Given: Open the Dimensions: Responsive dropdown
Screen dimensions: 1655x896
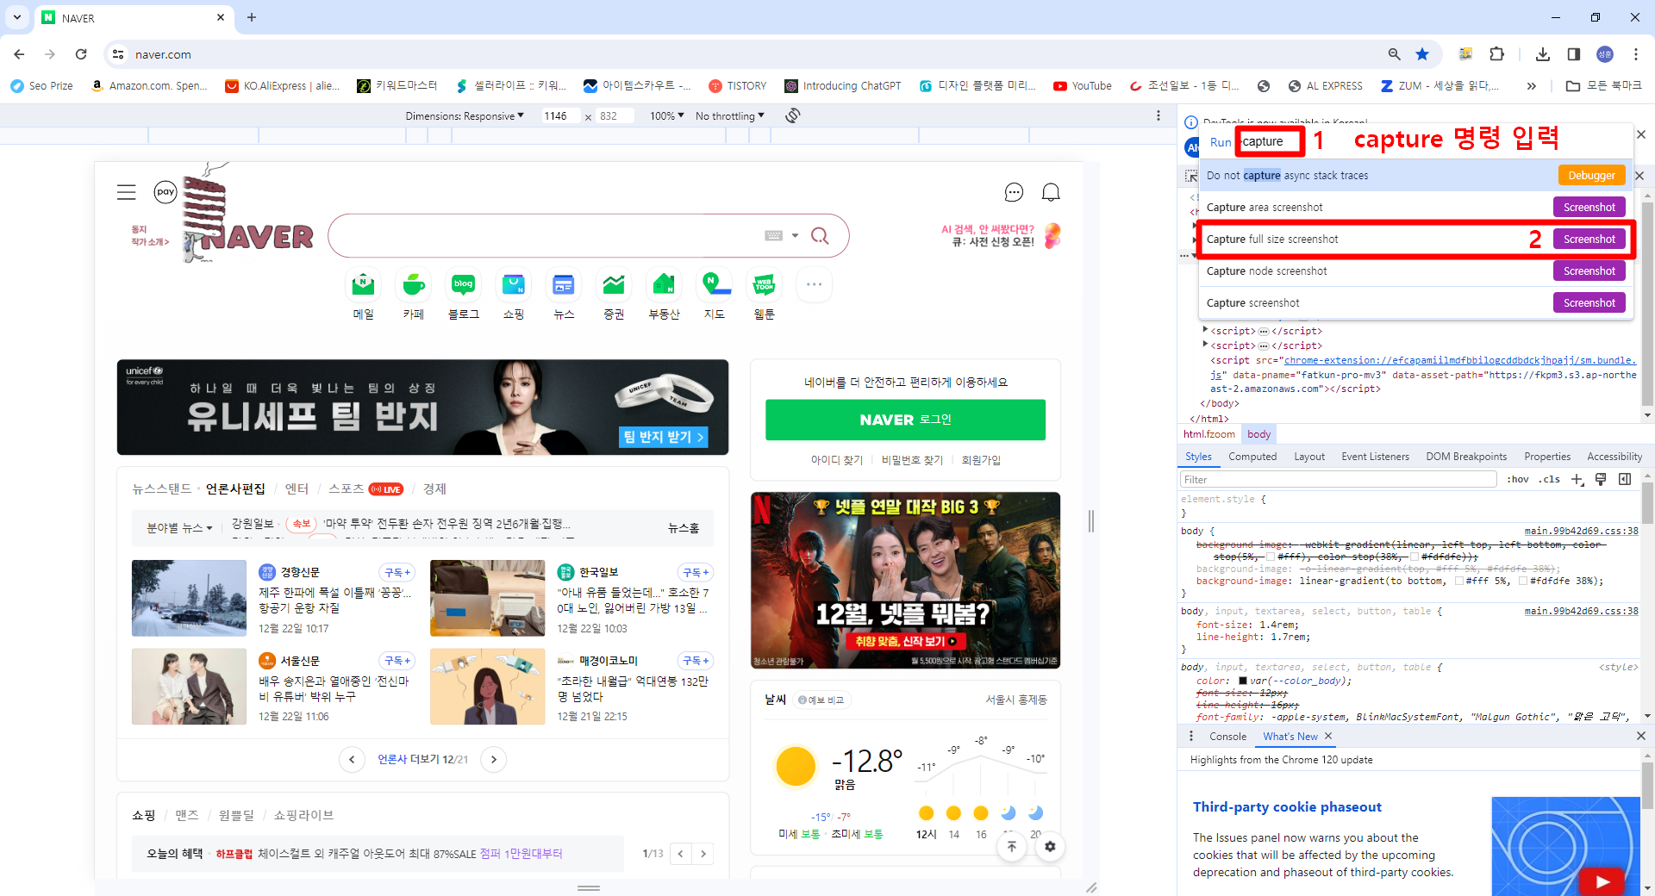Looking at the screenshot, I should coord(465,115).
